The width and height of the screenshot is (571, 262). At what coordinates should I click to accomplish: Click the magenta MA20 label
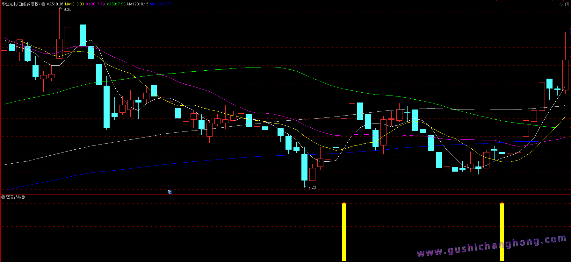(95, 4)
